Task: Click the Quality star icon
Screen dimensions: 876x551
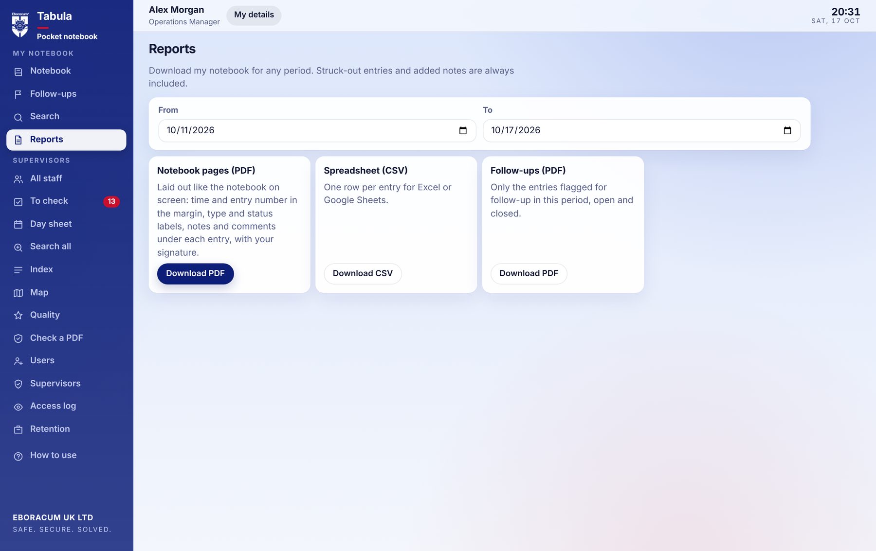Action: (x=18, y=316)
